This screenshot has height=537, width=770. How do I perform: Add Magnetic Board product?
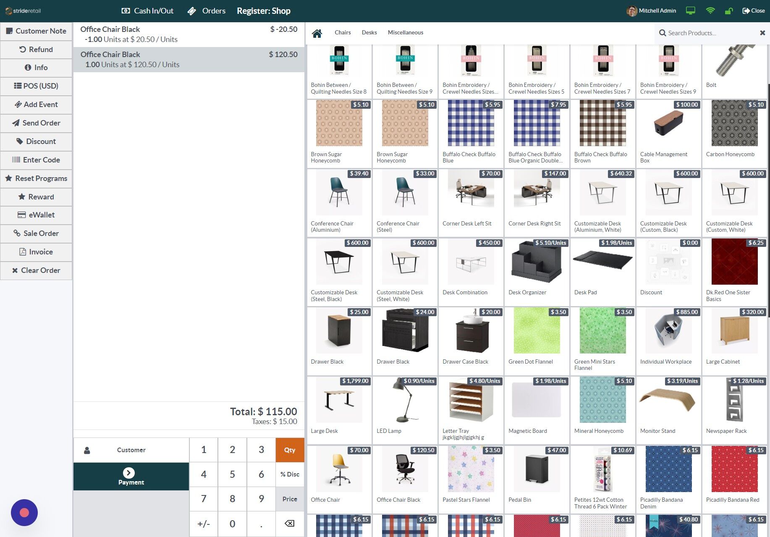pyautogui.click(x=537, y=410)
